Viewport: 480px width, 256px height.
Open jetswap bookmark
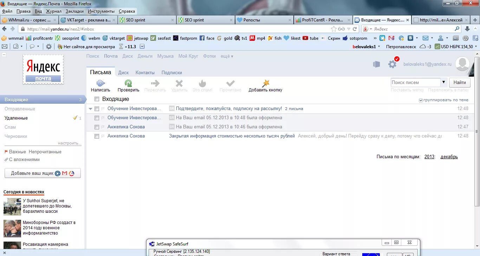click(x=138, y=38)
